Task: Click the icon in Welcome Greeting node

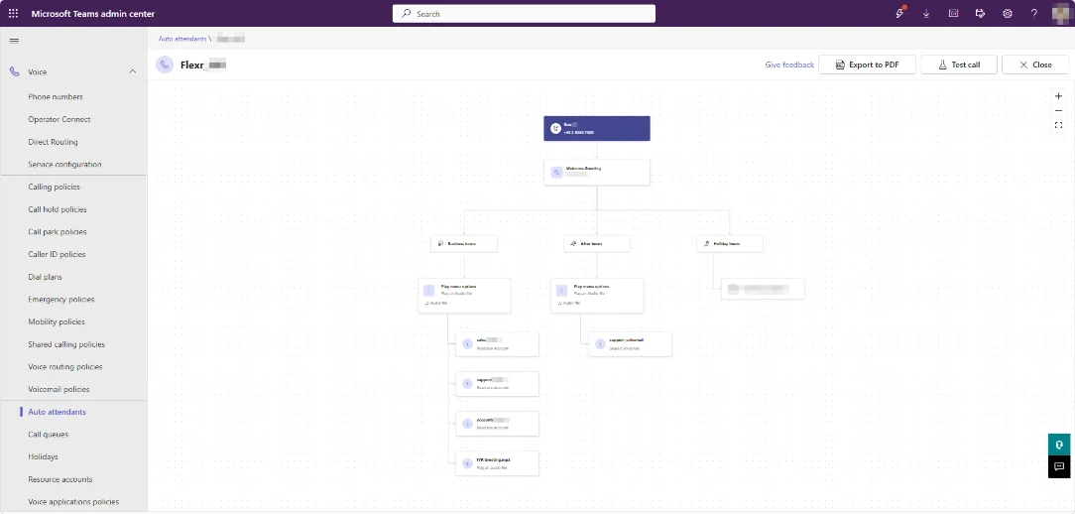Action: pyautogui.click(x=557, y=173)
